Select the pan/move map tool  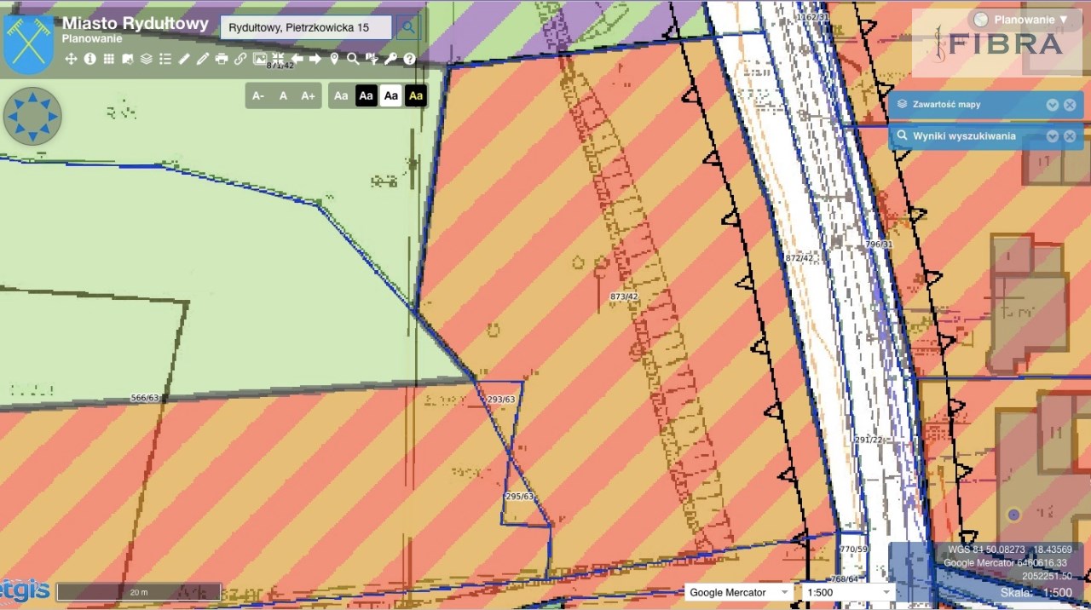(71, 59)
